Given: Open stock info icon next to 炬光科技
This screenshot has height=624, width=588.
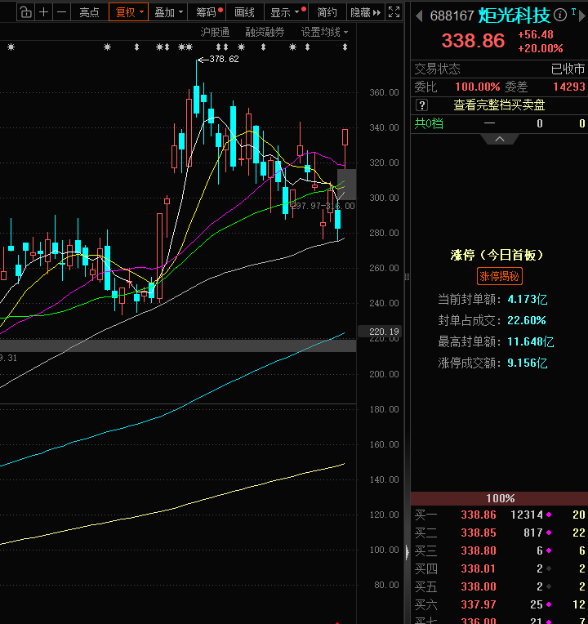Looking at the screenshot, I should pos(560,16).
